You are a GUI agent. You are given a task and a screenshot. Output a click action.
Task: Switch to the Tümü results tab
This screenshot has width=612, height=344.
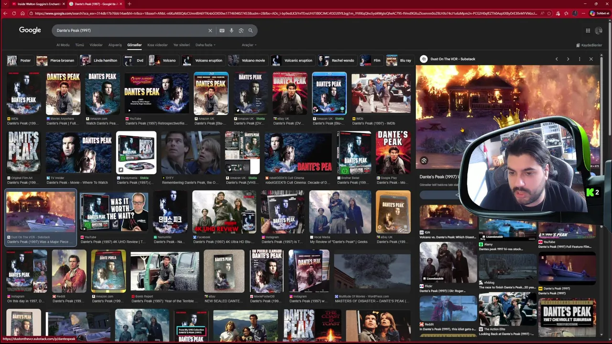(x=79, y=45)
